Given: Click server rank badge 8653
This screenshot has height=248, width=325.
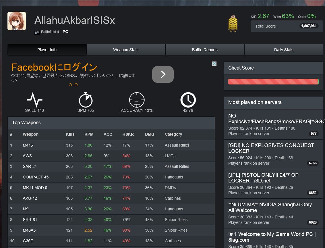Looking at the screenshot, I should 313,193.
